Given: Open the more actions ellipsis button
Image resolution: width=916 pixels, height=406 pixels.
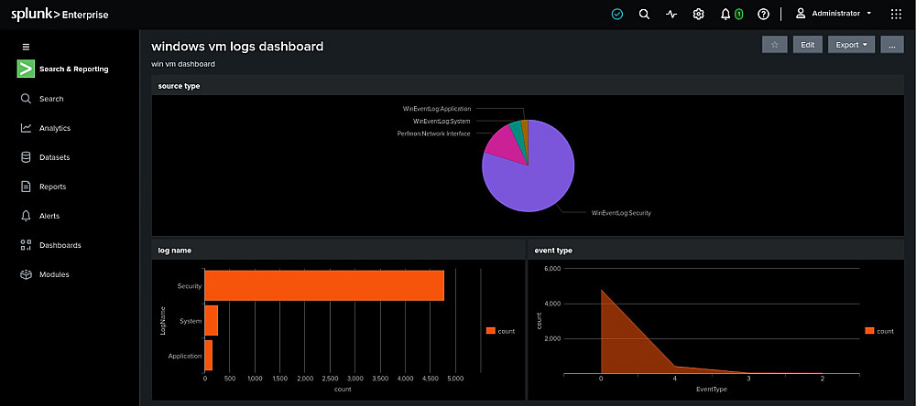Looking at the screenshot, I should pos(892,44).
